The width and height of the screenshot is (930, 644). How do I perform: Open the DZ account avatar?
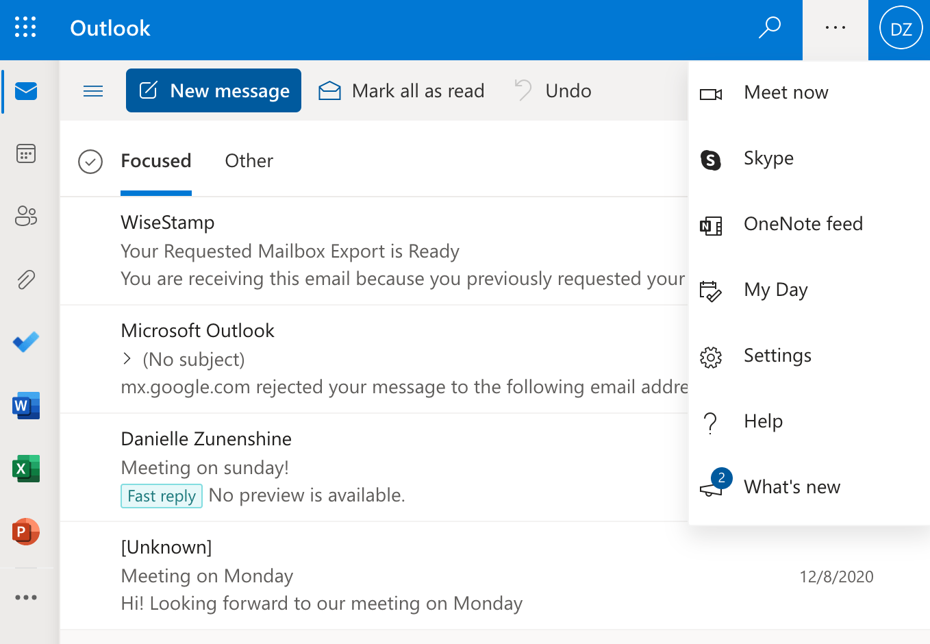(901, 28)
